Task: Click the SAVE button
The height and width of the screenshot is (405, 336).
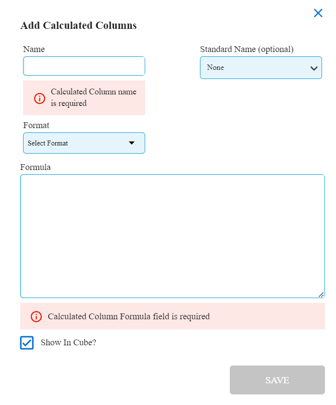Action: pos(277,380)
